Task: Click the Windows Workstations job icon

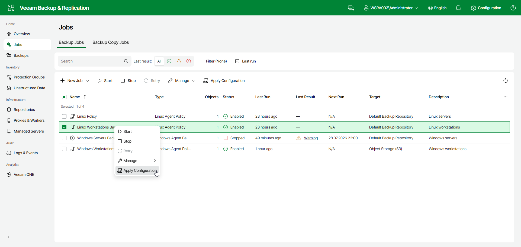Action: coord(72,149)
